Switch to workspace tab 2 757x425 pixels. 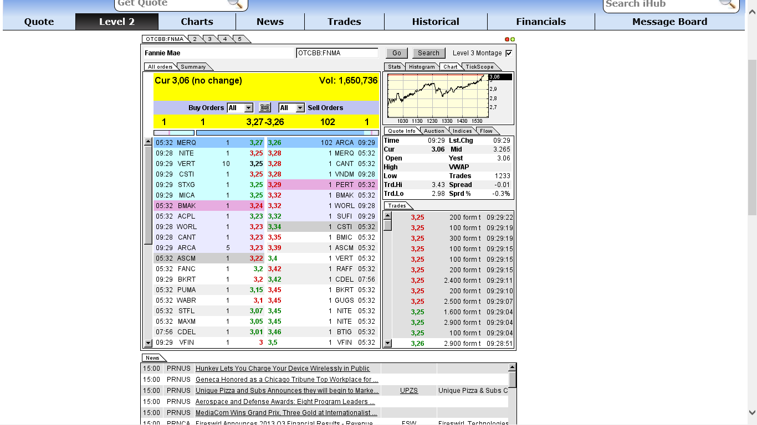(195, 39)
